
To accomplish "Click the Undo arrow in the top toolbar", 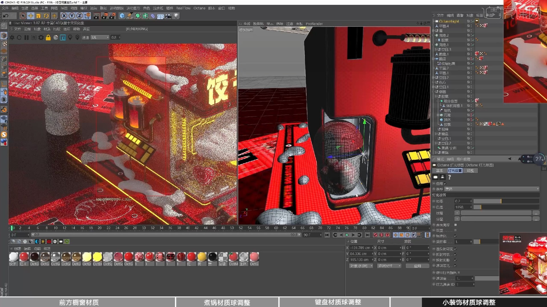I will coord(6,16).
